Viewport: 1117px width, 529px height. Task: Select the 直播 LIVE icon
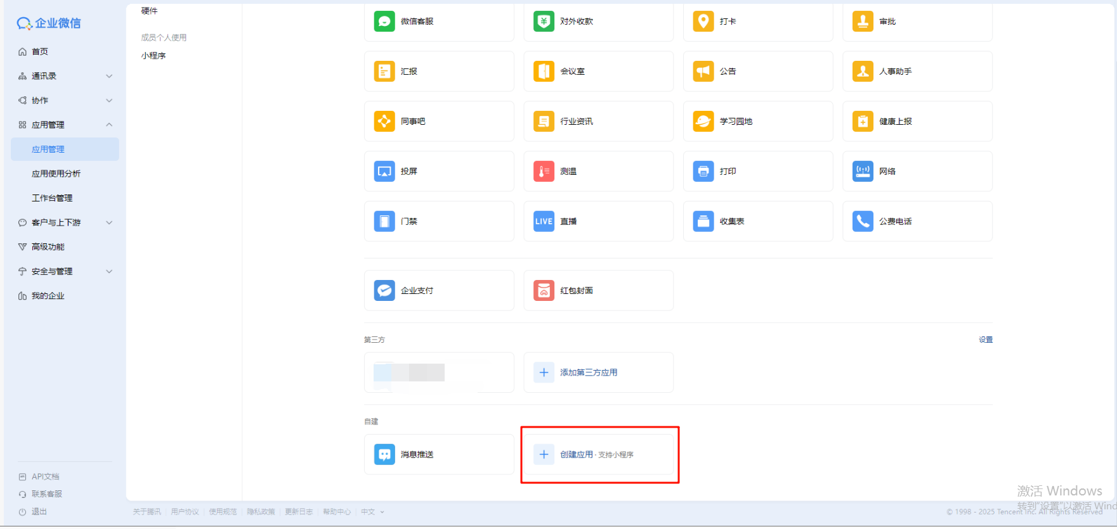(x=544, y=222)
